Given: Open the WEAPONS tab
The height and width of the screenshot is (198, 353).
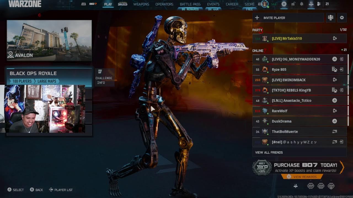Looking at the screenshot, I should tap(141, 4).
